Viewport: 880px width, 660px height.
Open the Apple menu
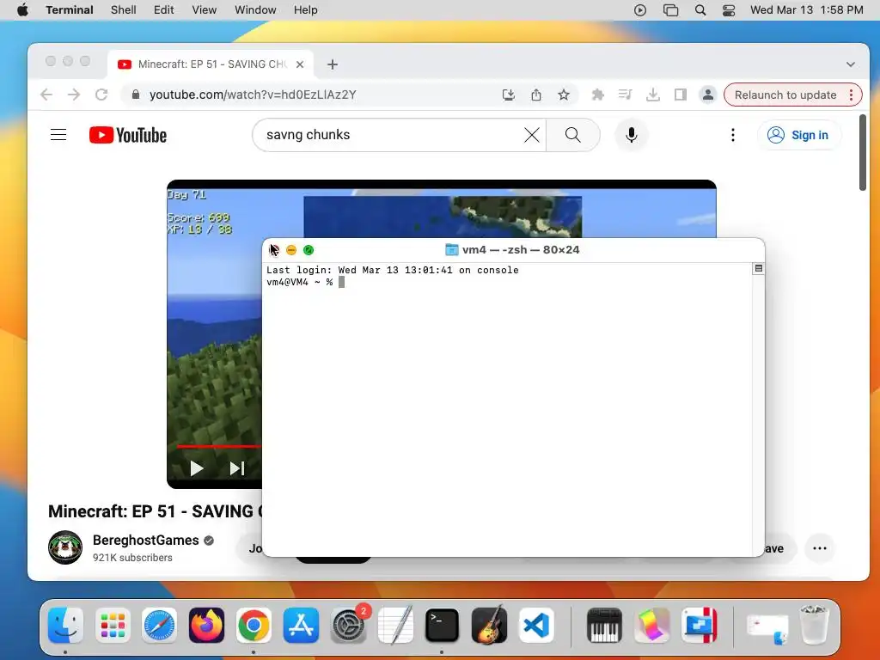click(22, 10)
